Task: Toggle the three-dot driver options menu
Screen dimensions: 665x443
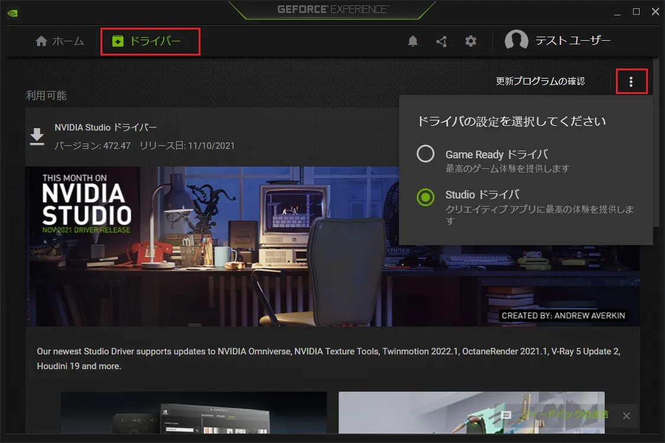Action: pyautogui.click(x=631, y=82)
